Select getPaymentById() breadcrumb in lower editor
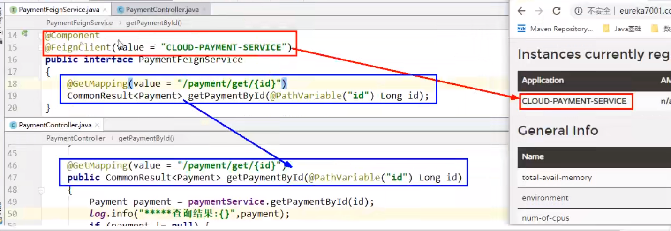 pos(146,138)
